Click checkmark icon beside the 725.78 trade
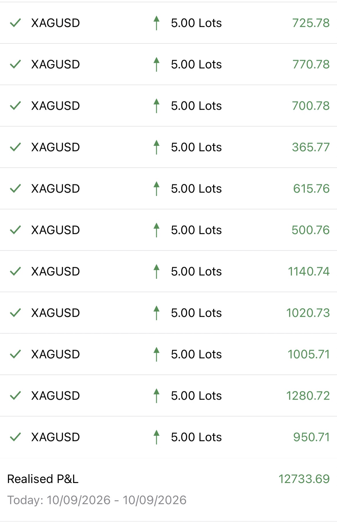 [15, 23]
